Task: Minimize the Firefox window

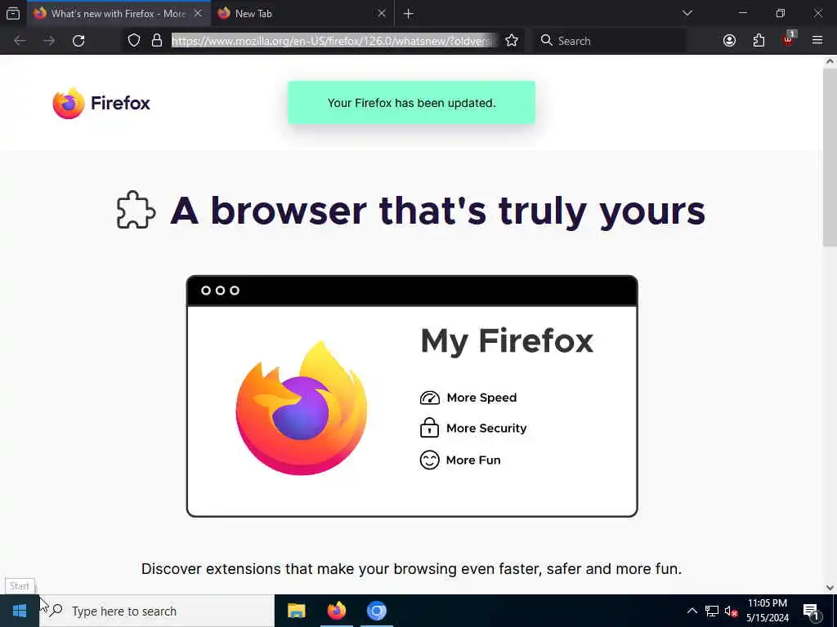Action: [742, 13]
